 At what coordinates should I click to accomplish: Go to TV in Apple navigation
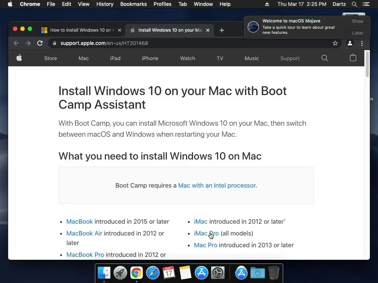tap(220, 58)
